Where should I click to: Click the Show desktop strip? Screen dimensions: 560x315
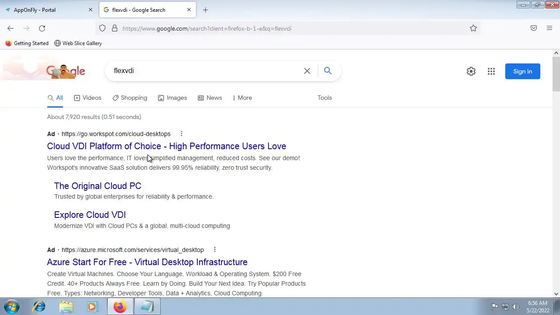pyautogui.click(x=556, y=307)
